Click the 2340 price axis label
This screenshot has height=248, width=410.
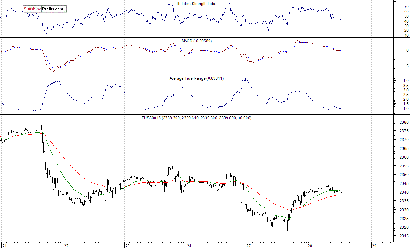click(x=404, y=192)
